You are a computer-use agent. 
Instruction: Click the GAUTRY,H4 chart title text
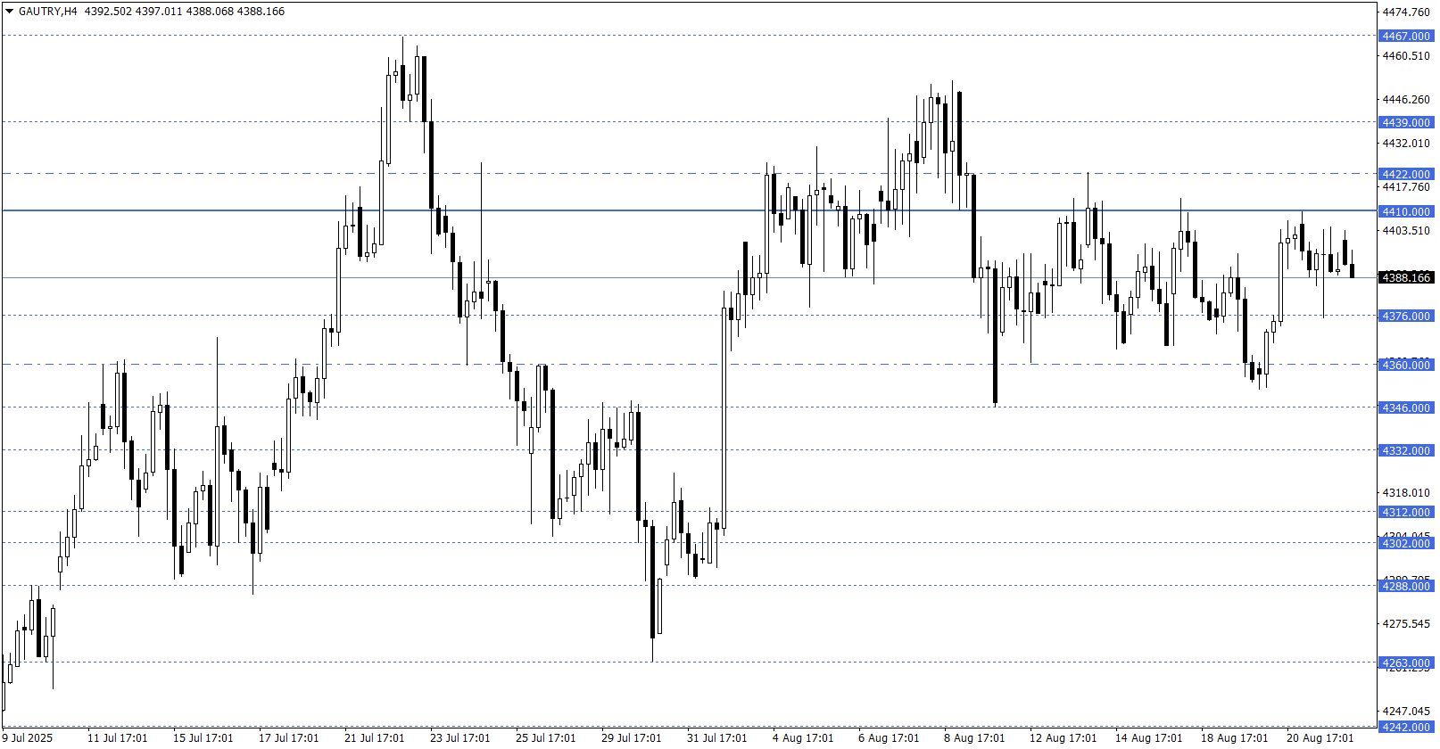click(47, 12)
